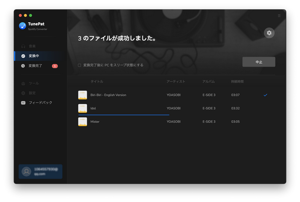Click the envelope icon for フィードバック
300x202 pixels.
click(x=23, y=103)
